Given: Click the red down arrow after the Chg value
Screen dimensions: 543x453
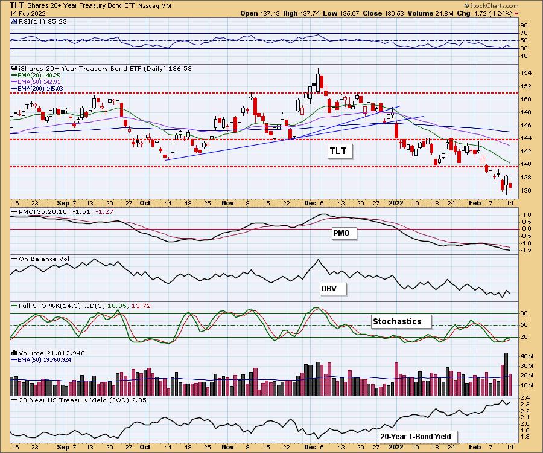Looking at the screenshot, I should click(x=516, y=14).
